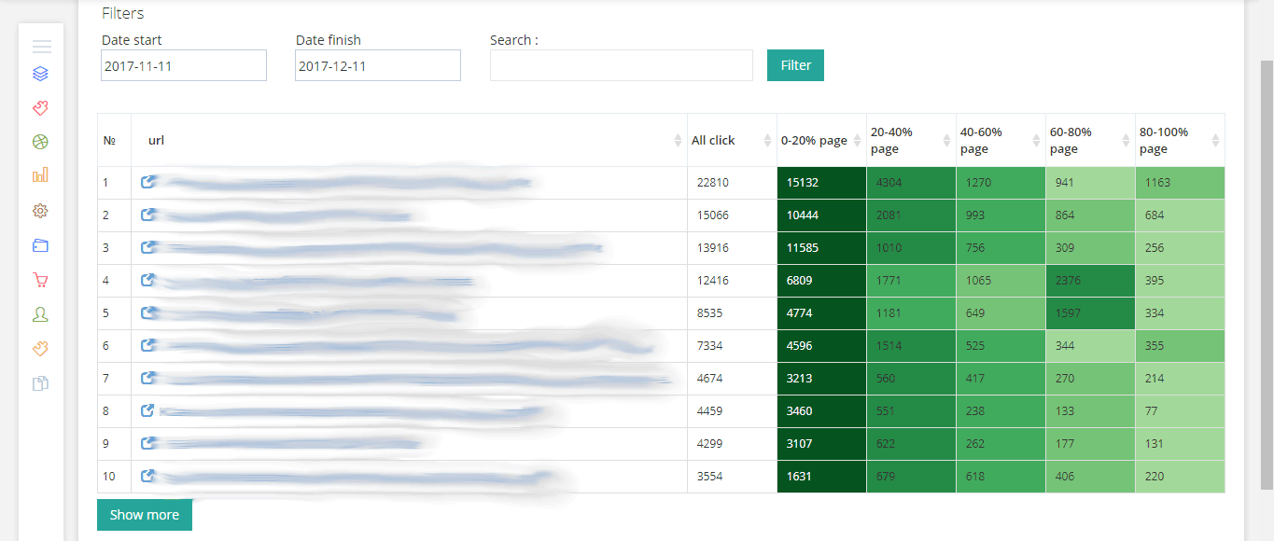Viewport: 1274px width, 541px height.
Task: Open the settings gear in sidebar
Action: [x=40, y=211]
